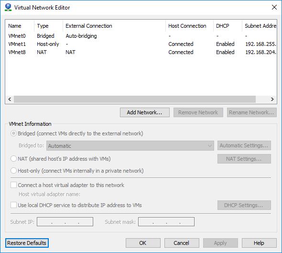The width and height of the screenshot is (282, 253).
Task: Click NAT in VMnet8 External Connection column
Action: pos(70,52)
